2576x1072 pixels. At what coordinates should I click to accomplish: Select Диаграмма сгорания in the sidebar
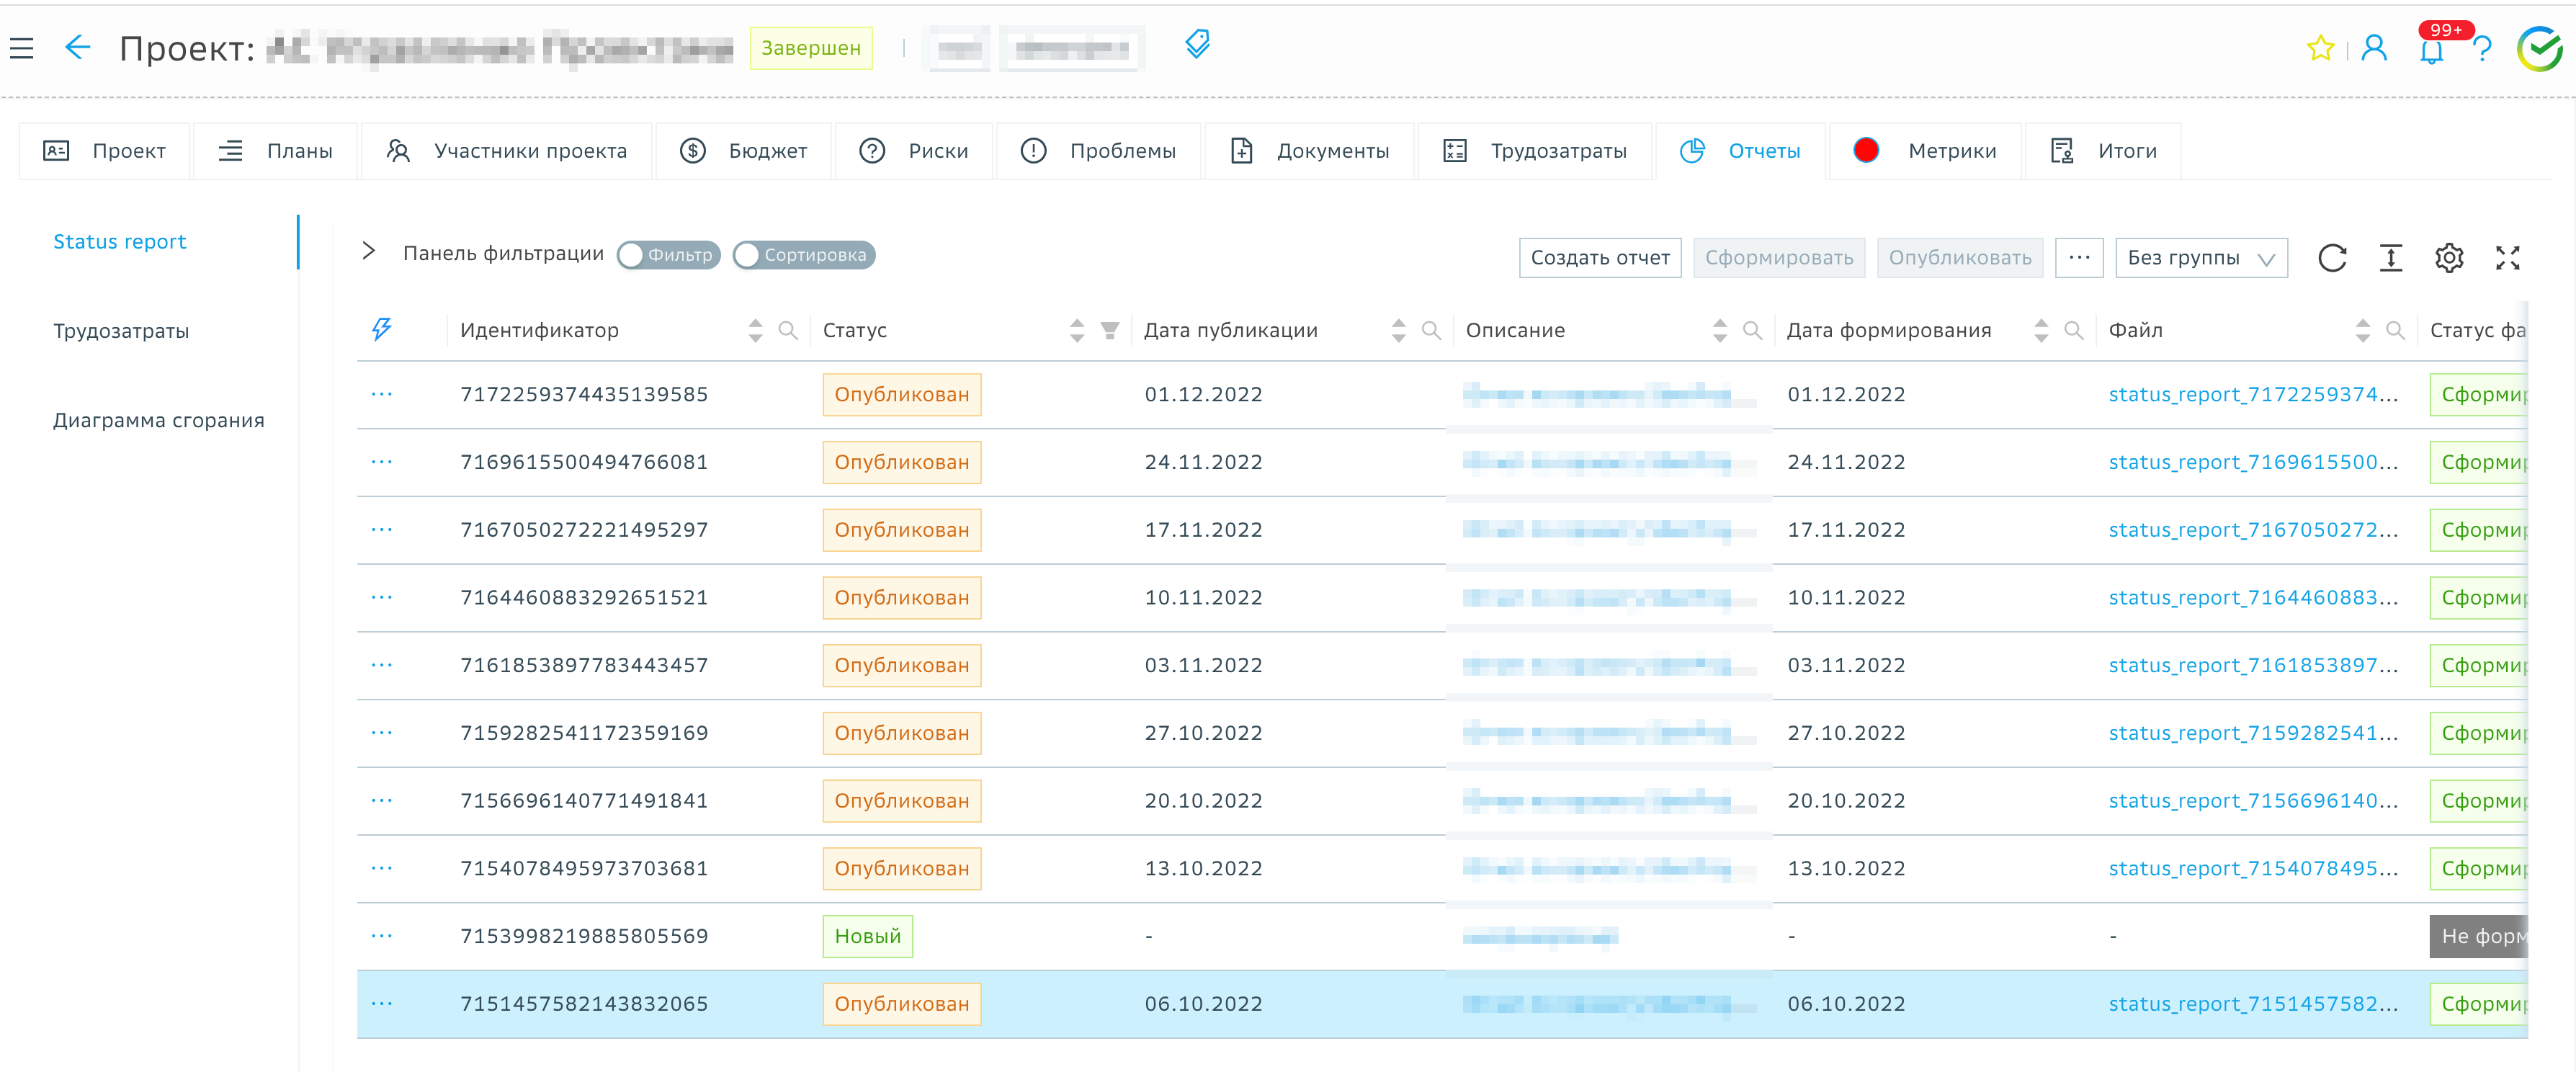click(x=158, y=420)
